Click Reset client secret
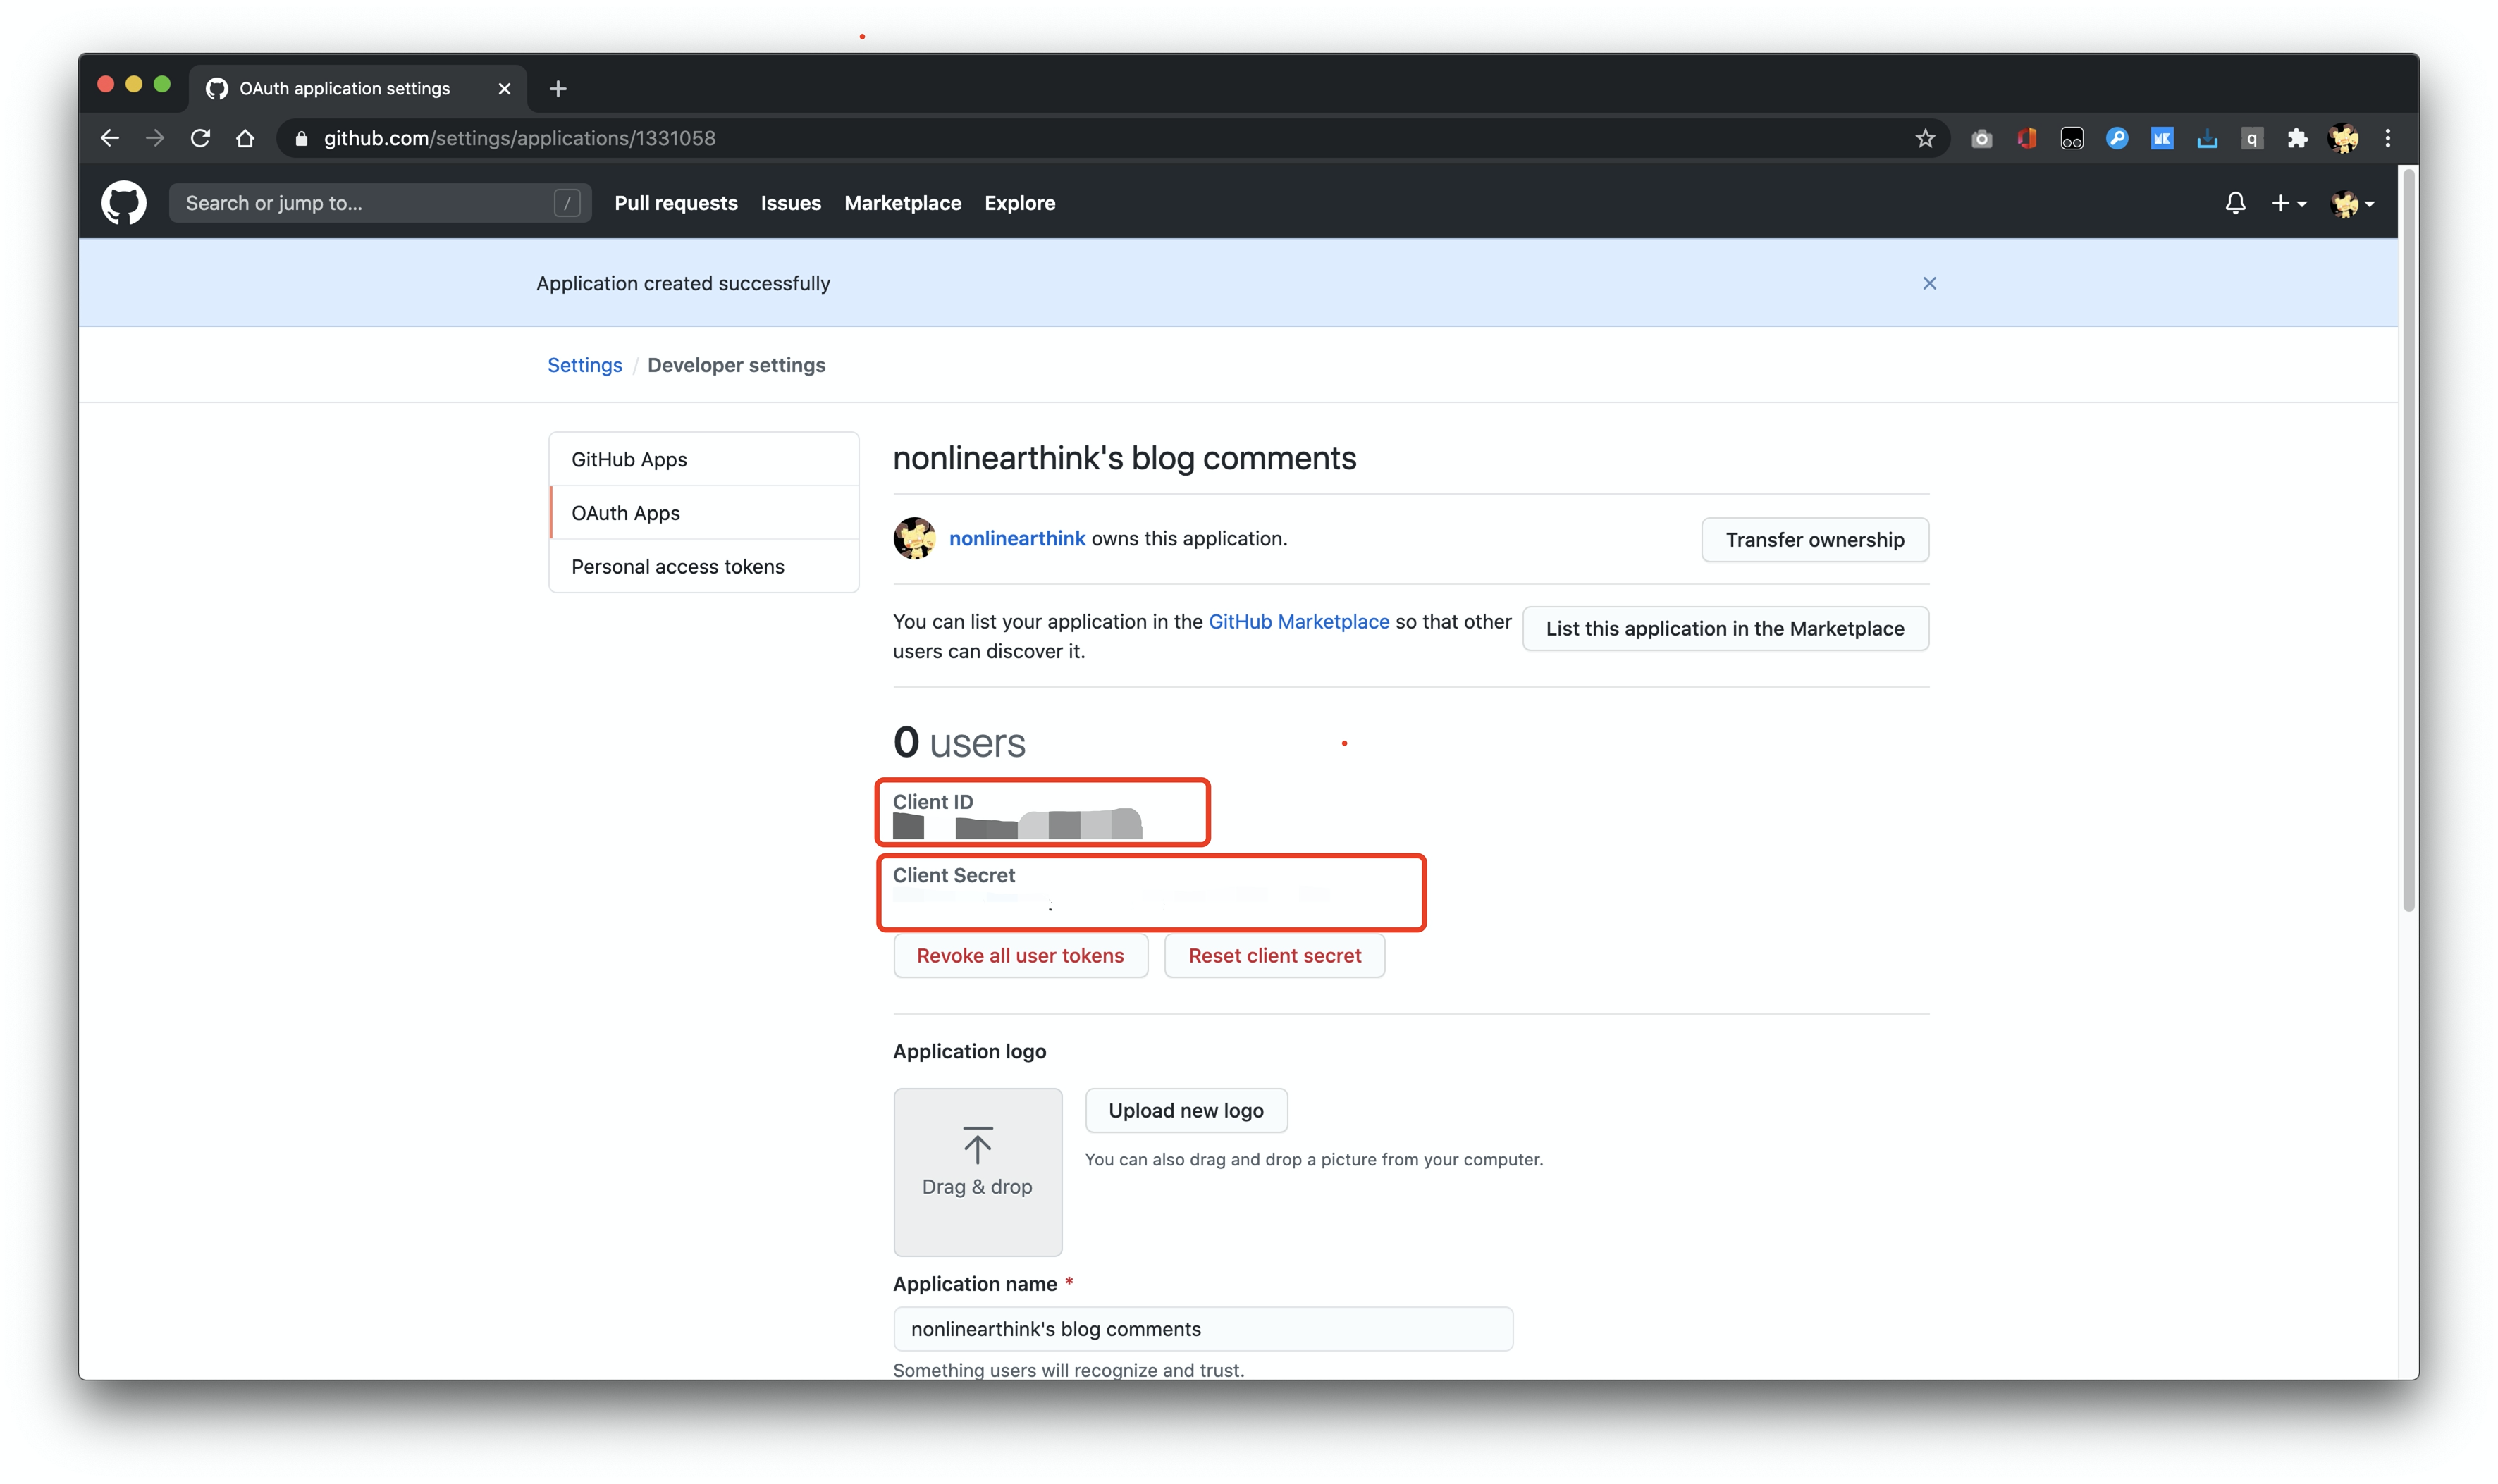Image resolution: width=2498 pixels, height=1484 pixels. [x=1274, y=955]
